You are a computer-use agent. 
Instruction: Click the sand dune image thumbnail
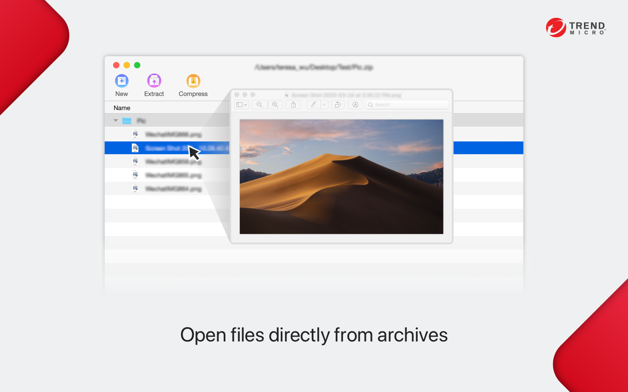coord(341,176)
